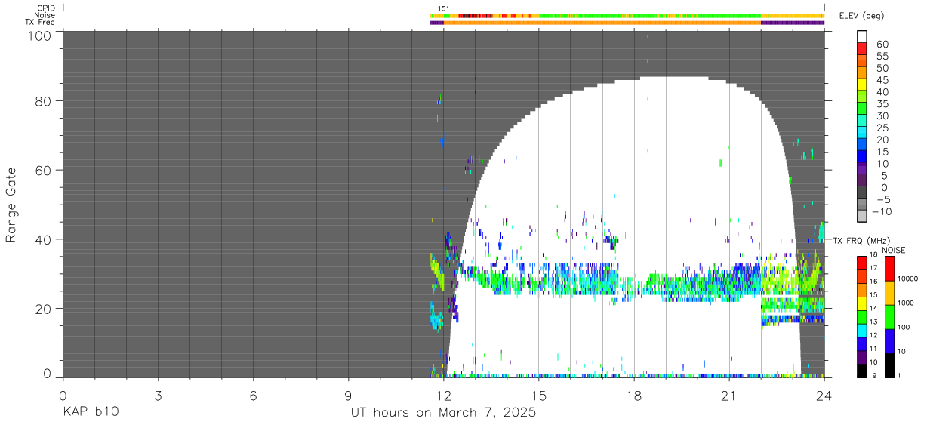Click the CPID value '151'

point(443,8)
